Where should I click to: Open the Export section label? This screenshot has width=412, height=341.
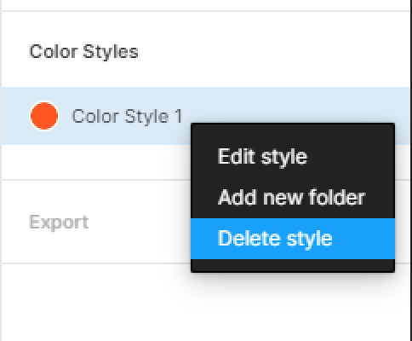click(x=59, y=222)
